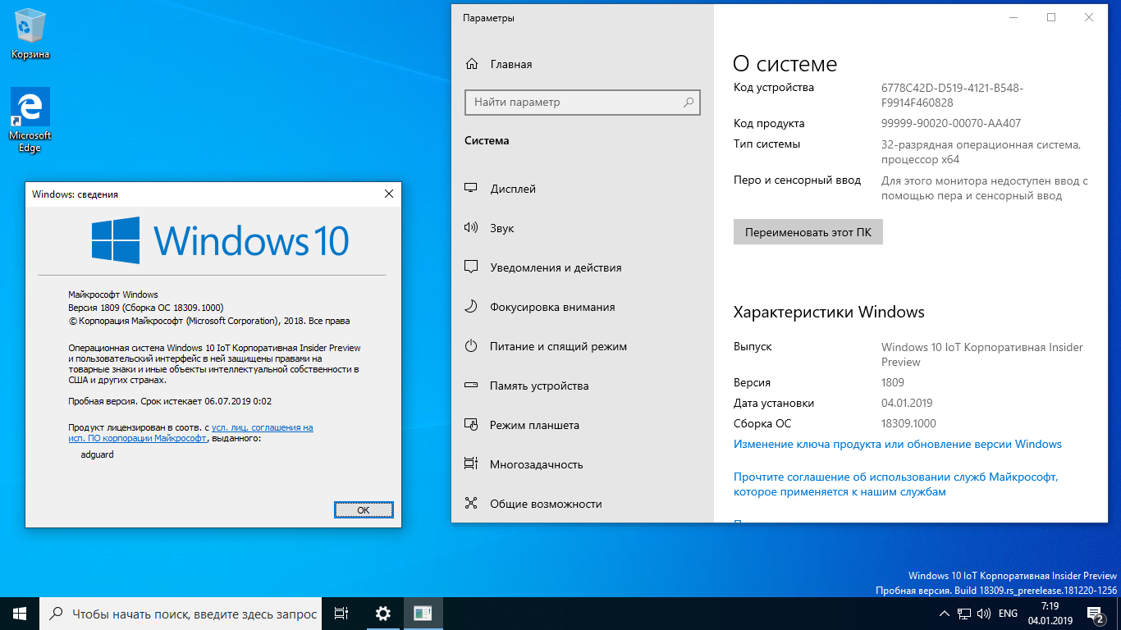This screenshot has width=1121, height=630.
Task: Select Многозадачность in sidebar
Action: (x=583, y=464)
